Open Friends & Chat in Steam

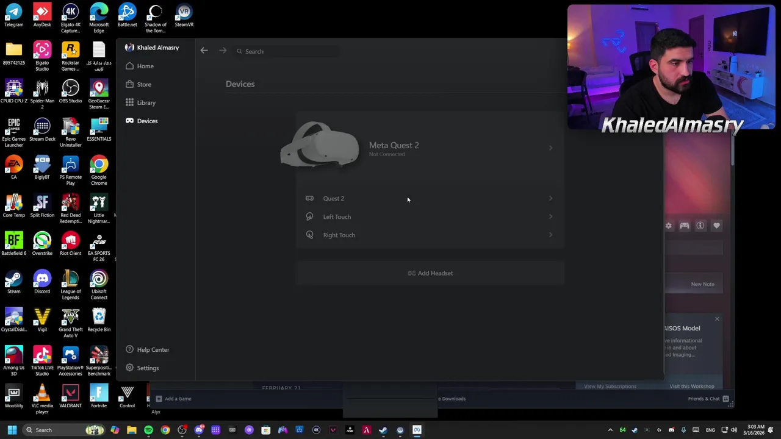tap(708, 399)
